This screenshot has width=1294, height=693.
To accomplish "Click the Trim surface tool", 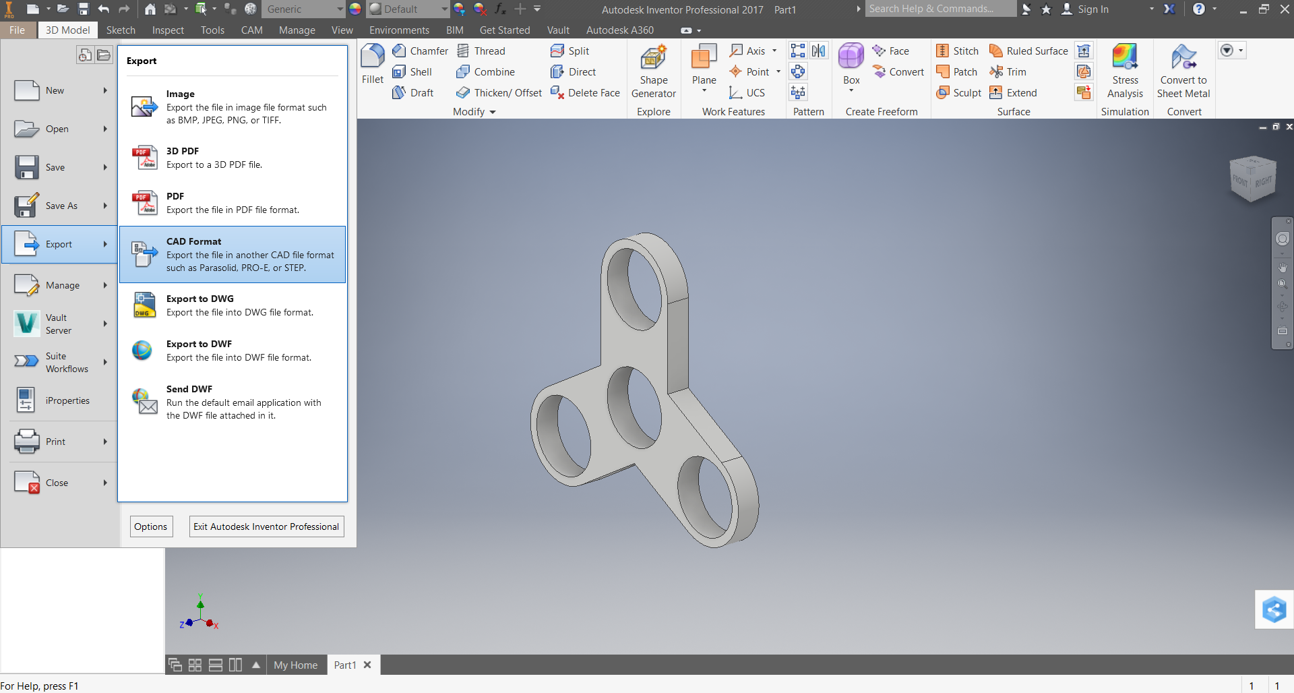I will (x=1008, y=72).
